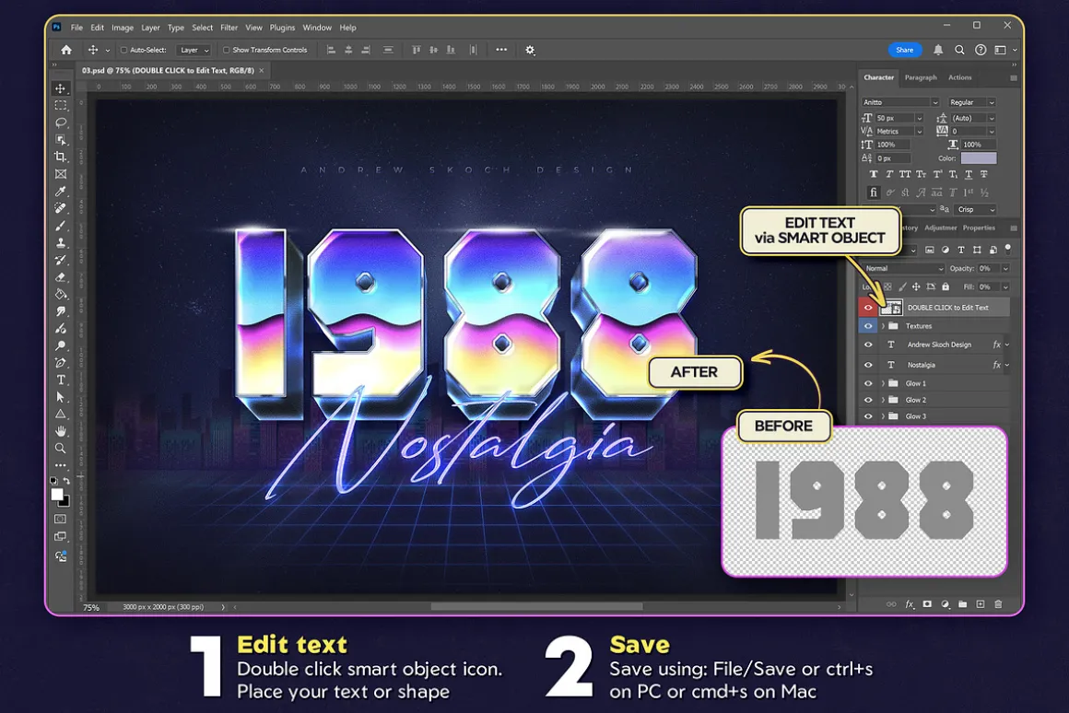This screenshot has width=1069, height=713.
Task: Select the Path Selection arrow tool
Action: (61, 397)
